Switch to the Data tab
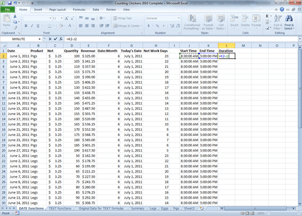The height and width of the screenshot is (216, 302). [x=96, y=9]
